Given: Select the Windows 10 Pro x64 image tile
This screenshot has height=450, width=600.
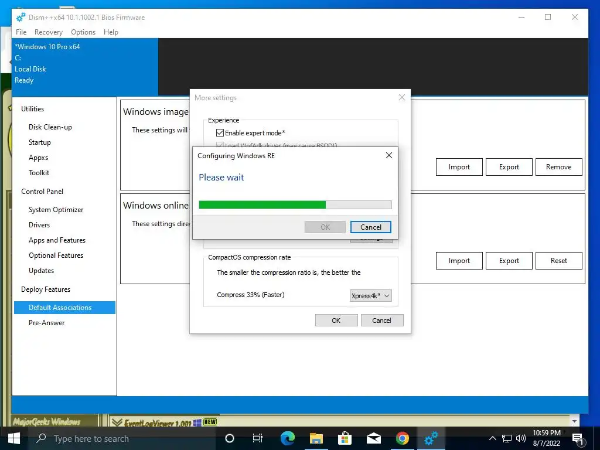Looking at the screenshot, I should pos(85,67).
